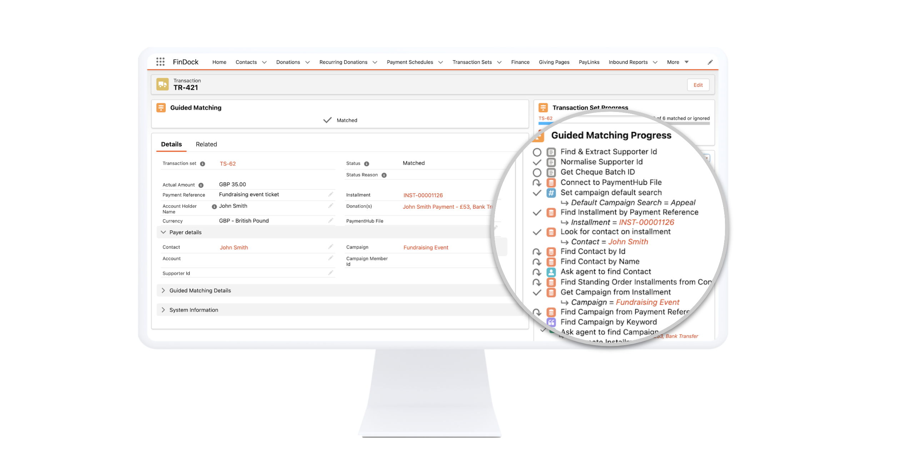Open PayLinks navigation tab
The height and width of the screenshot is (460, 900).
pos(589,62)
